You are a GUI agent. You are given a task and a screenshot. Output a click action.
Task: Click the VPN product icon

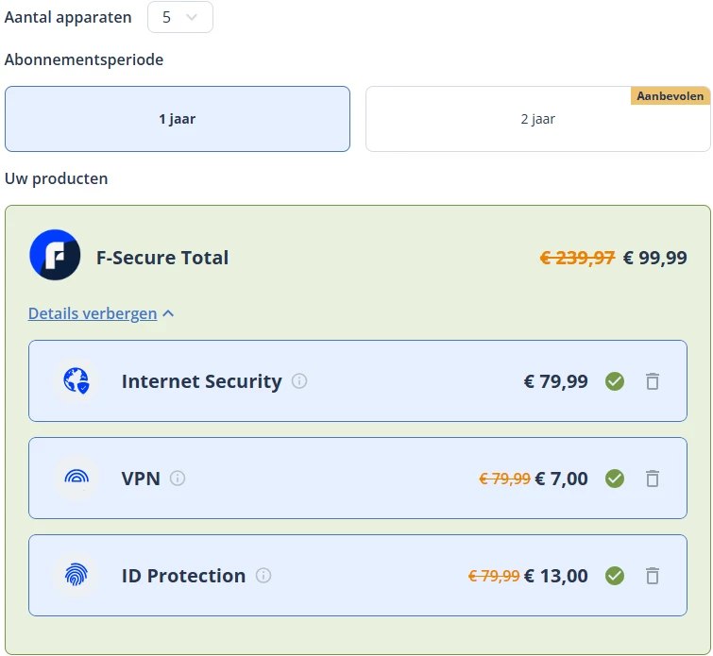(76, 479)
